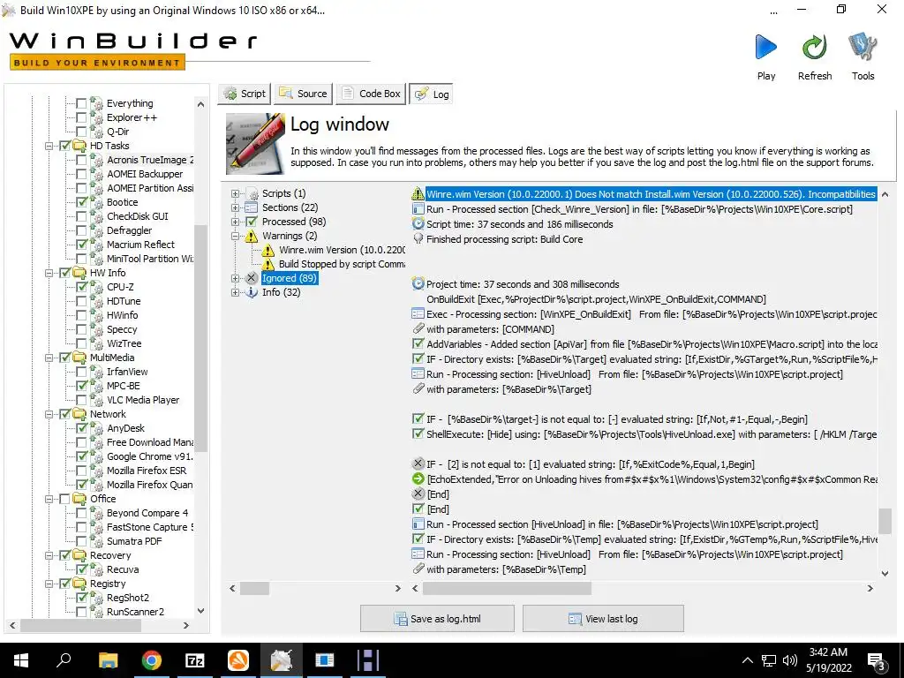Expand the Processed (98) log node
The height and width of the screenshot is (678, 904).
pos(235,222)
